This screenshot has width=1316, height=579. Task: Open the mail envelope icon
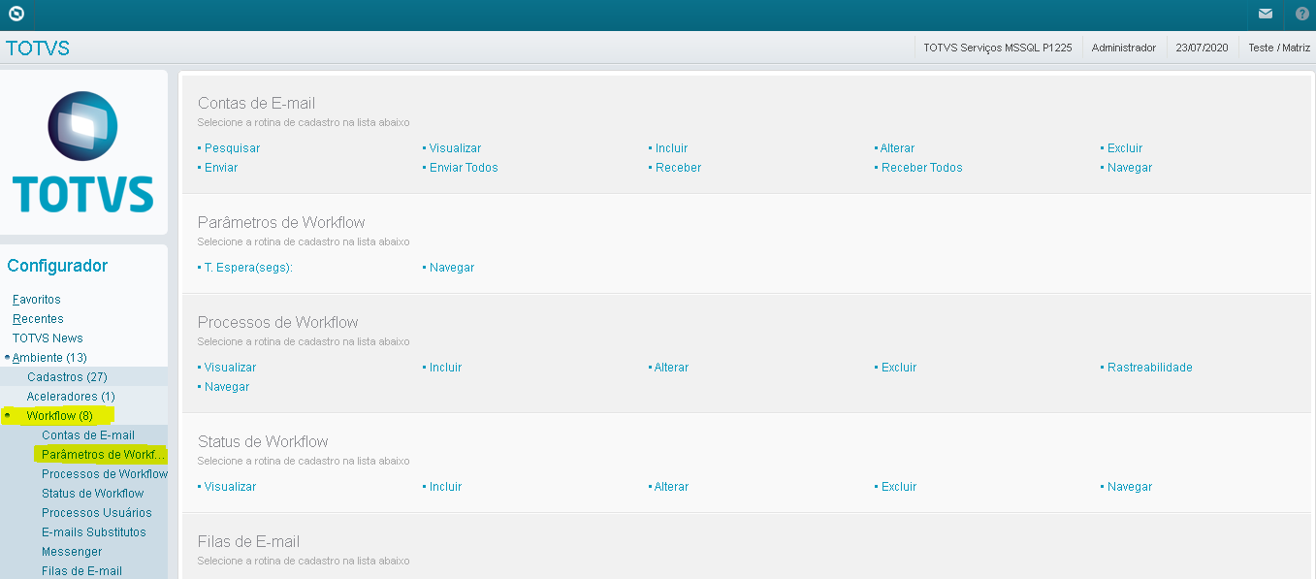coord(1266,14)
